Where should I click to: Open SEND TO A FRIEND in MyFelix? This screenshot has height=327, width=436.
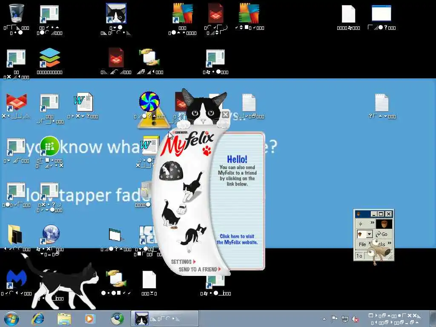(200, 269)
